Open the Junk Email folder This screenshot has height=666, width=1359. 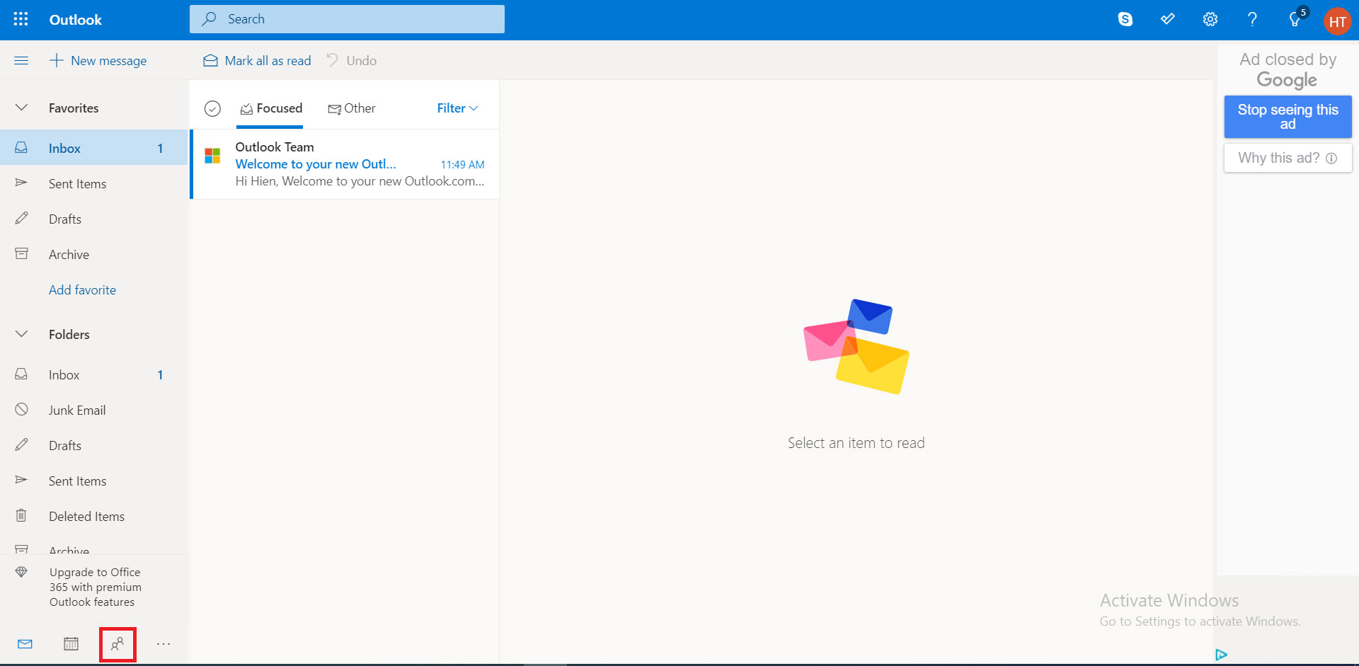click(x=76, y=410)
